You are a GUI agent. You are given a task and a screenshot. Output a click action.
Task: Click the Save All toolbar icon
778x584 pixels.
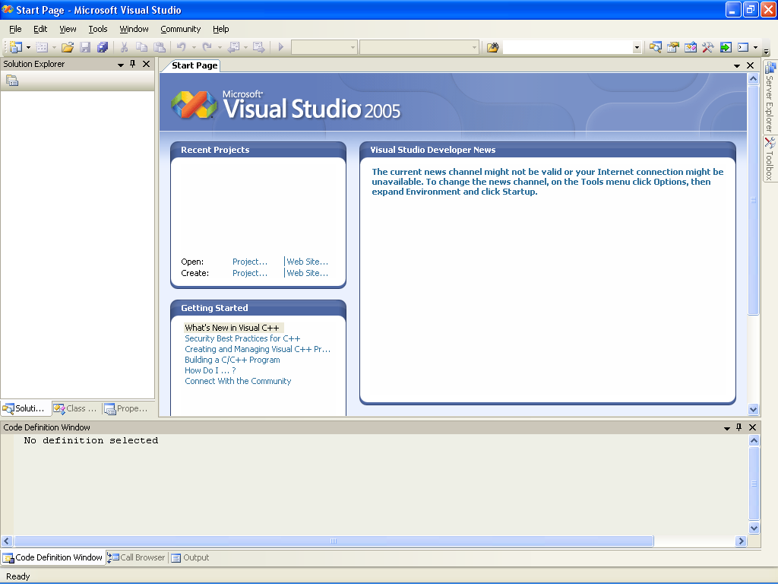click(103, 47)
